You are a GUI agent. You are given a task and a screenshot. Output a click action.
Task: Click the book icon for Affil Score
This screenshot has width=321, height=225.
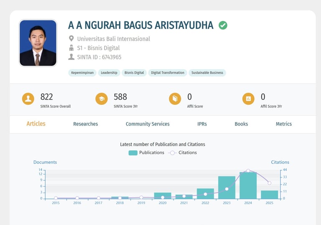coord(175,99)
